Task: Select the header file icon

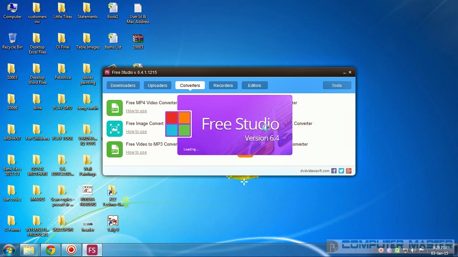Action: [x=88, y=224]
